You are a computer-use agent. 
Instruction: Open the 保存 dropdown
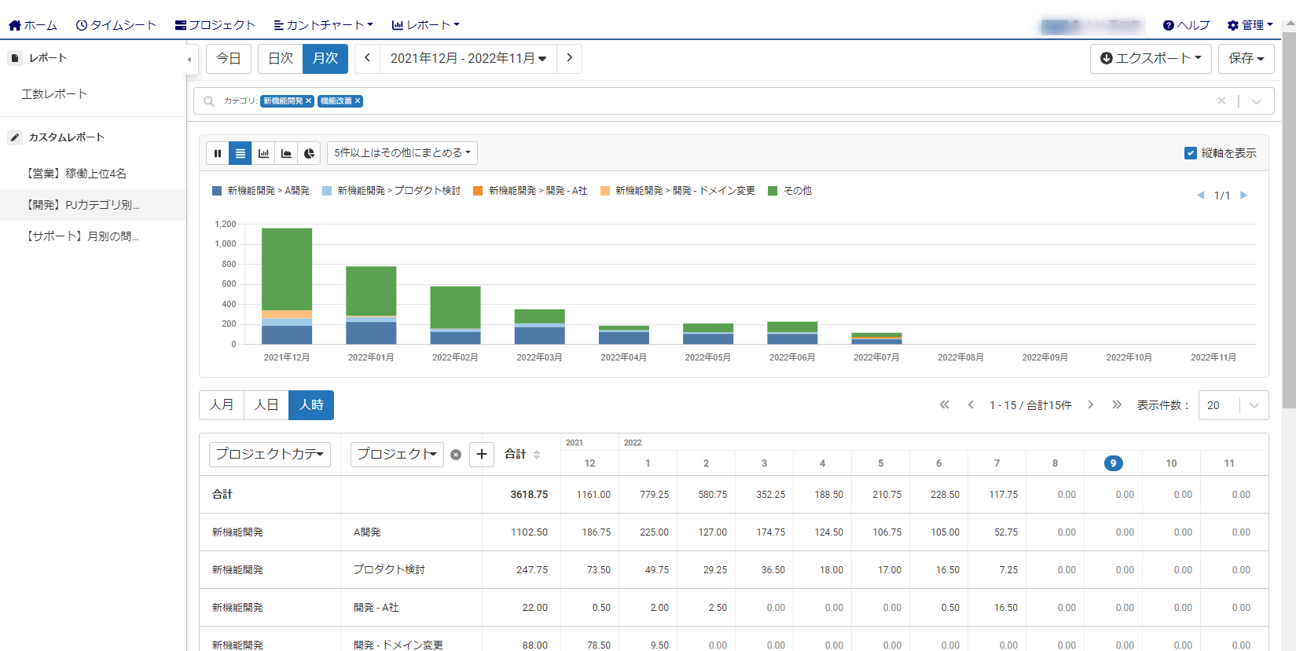coord(1246,58)
